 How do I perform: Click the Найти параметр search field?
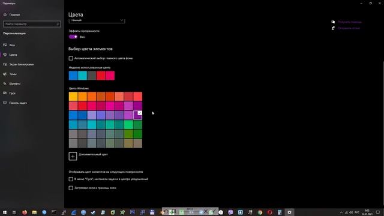point(32,24)
